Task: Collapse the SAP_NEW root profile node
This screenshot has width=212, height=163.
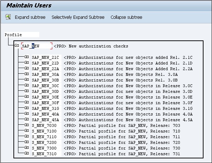Action: click(x=17, y=46)
